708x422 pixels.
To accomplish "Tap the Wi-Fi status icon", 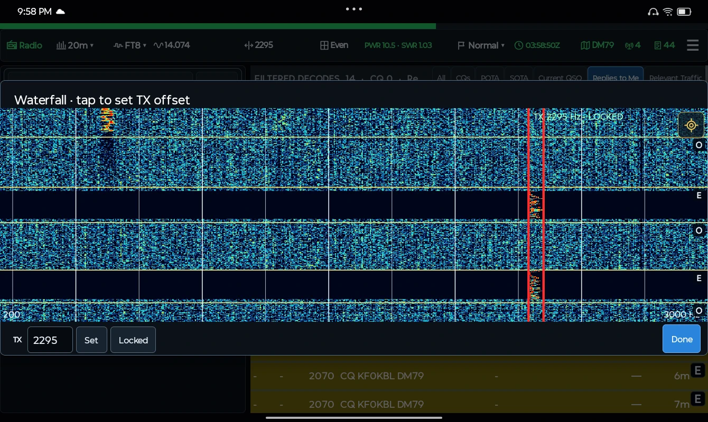I will tap(668, 12).
